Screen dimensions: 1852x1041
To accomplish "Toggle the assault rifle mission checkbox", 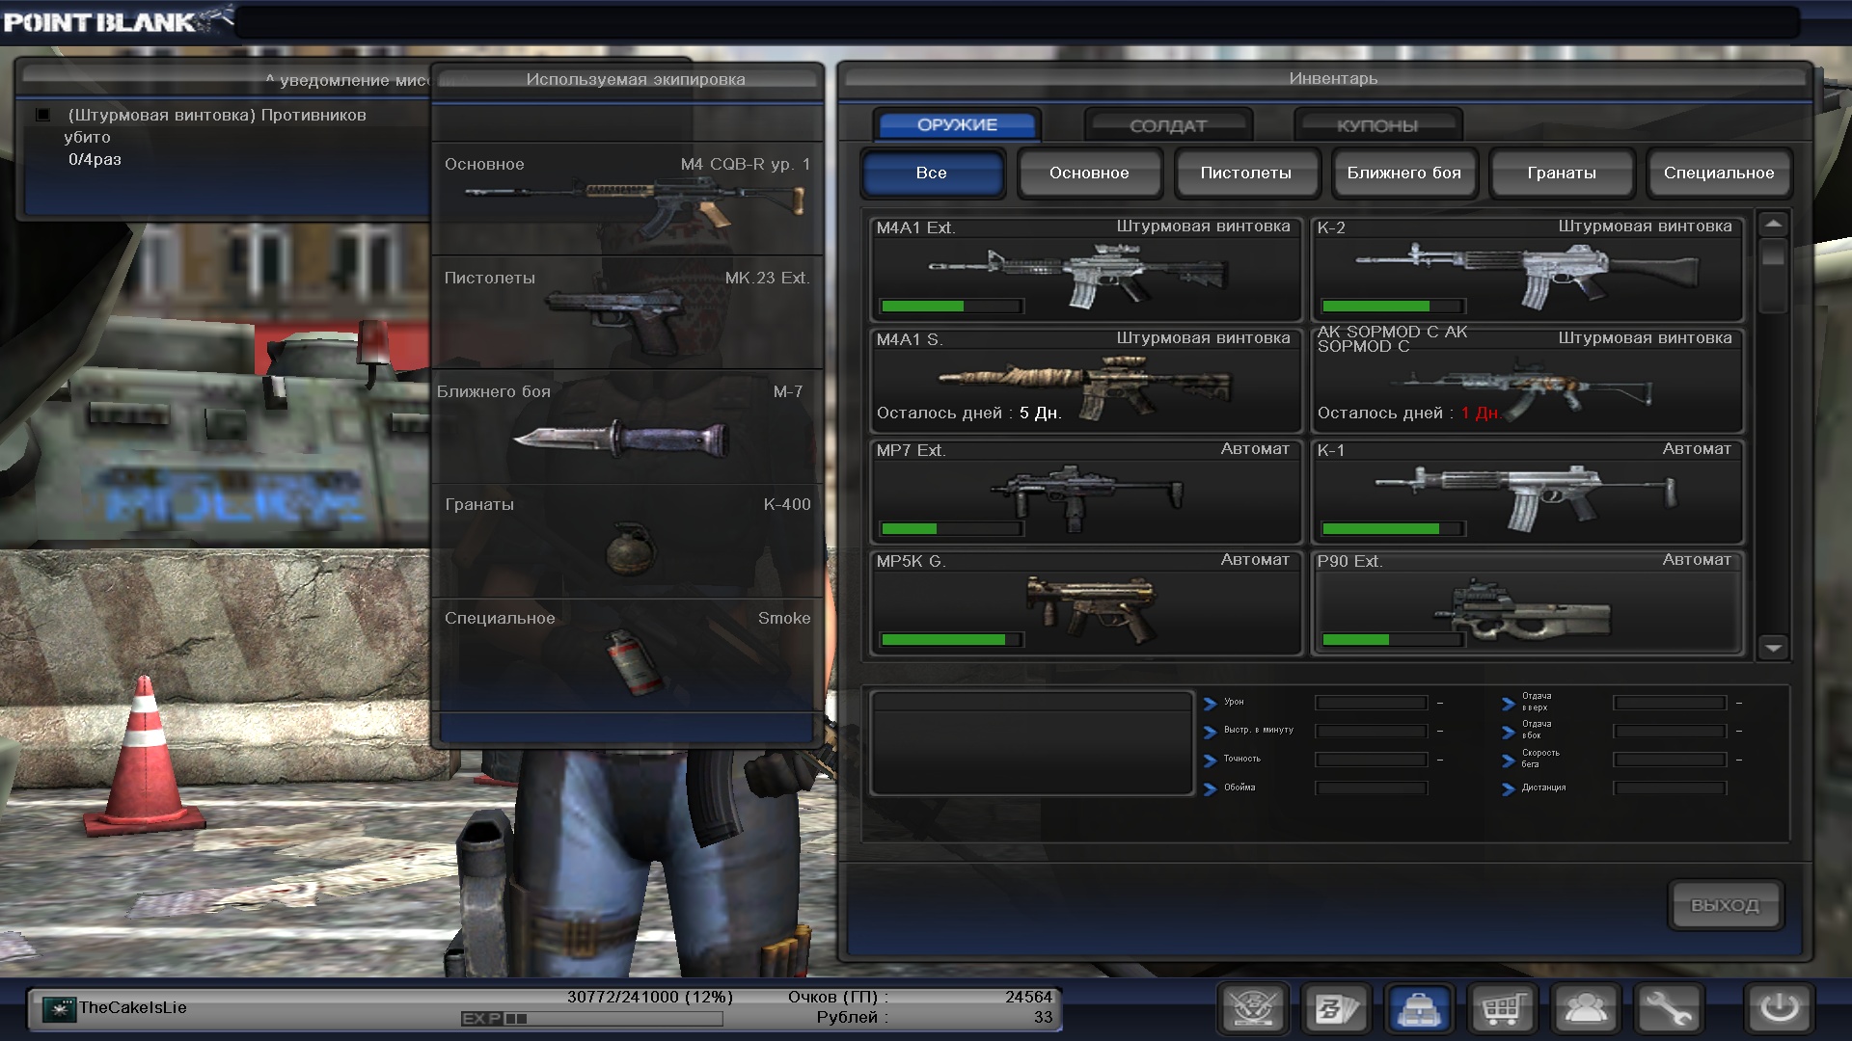I will pos(43,115).
